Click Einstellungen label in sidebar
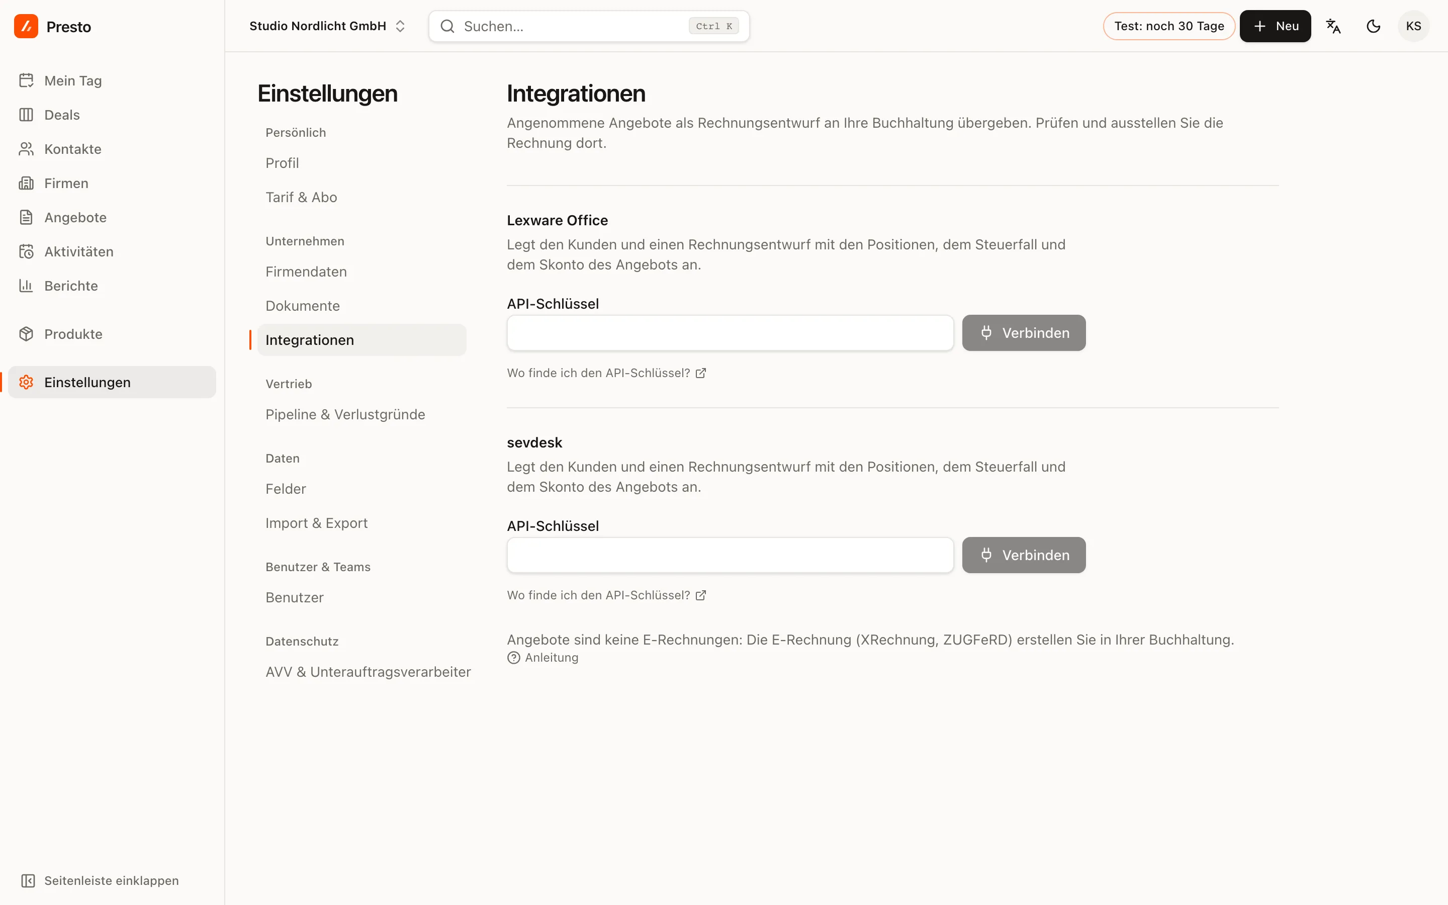The image size is (1448, 905). (x=87, y=382)
